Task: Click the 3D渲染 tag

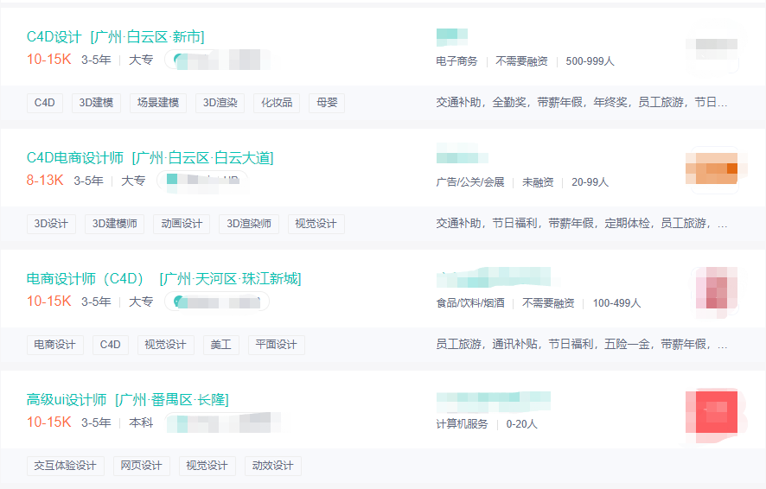Action: [x=220, y=103]
